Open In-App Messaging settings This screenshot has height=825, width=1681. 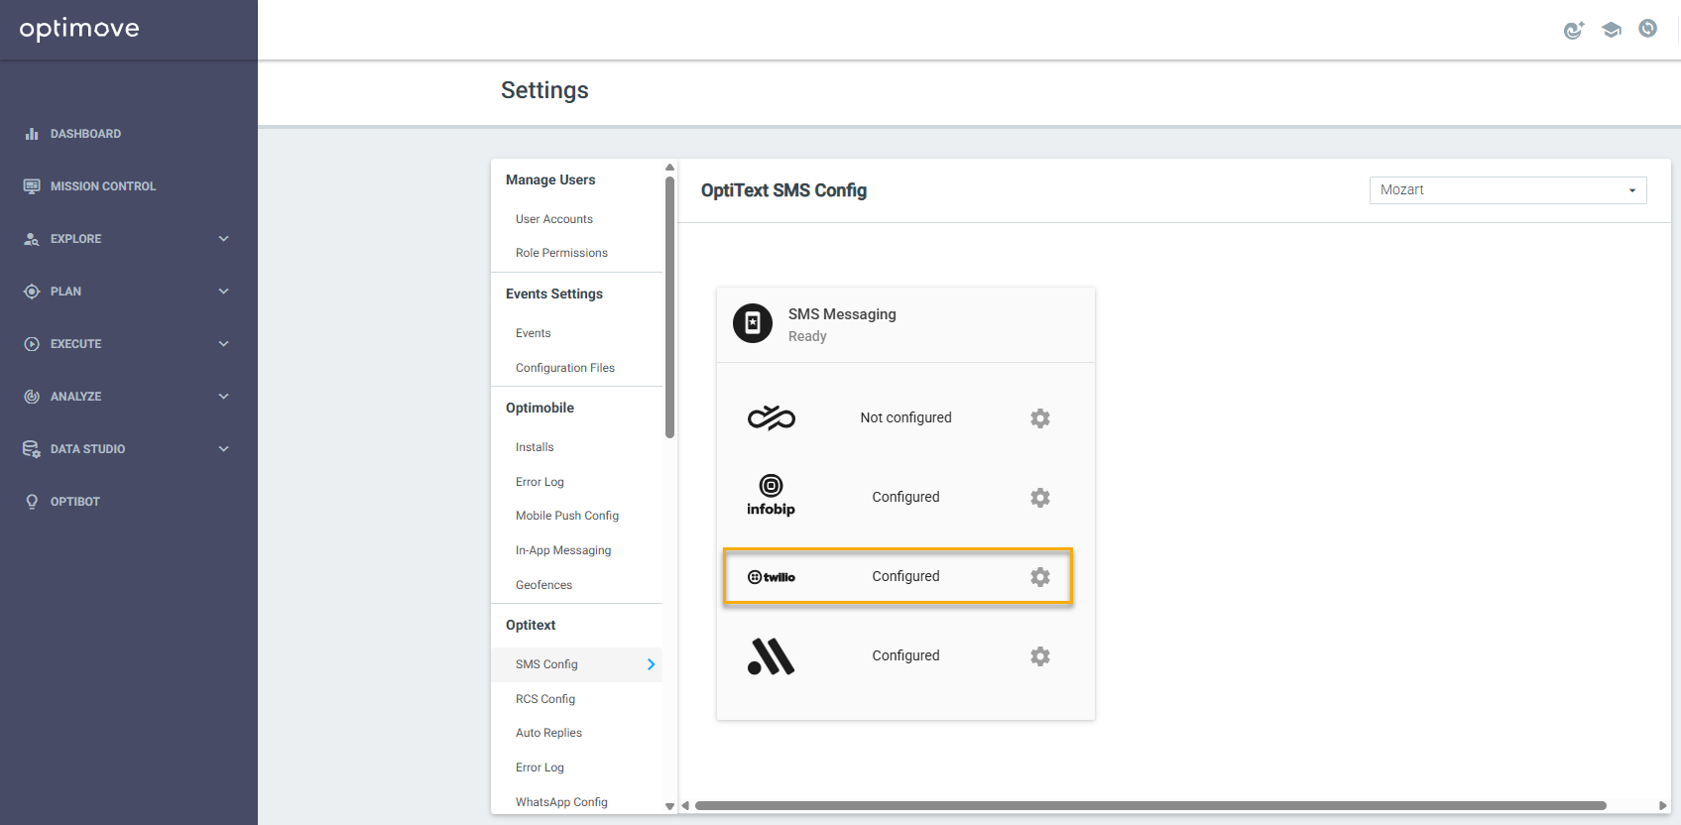563,550
